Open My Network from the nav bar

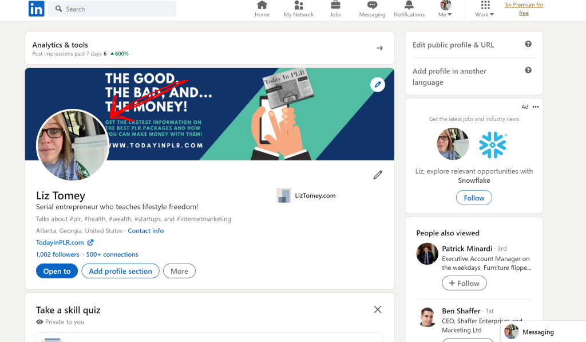[x=299, y=9]
